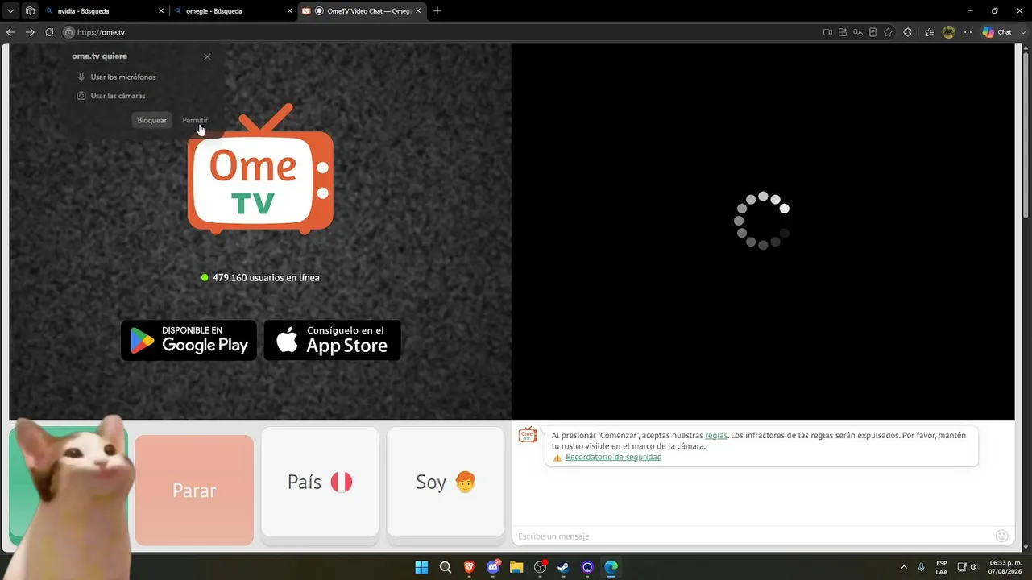Go forward to next page
This screenshot has height=580, width=1032.
coord(30,32)
